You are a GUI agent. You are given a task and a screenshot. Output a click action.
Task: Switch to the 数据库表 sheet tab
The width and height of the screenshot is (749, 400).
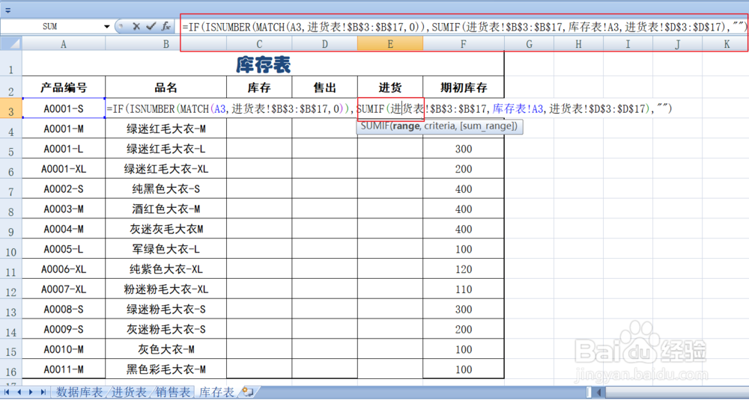coord(79,393)
